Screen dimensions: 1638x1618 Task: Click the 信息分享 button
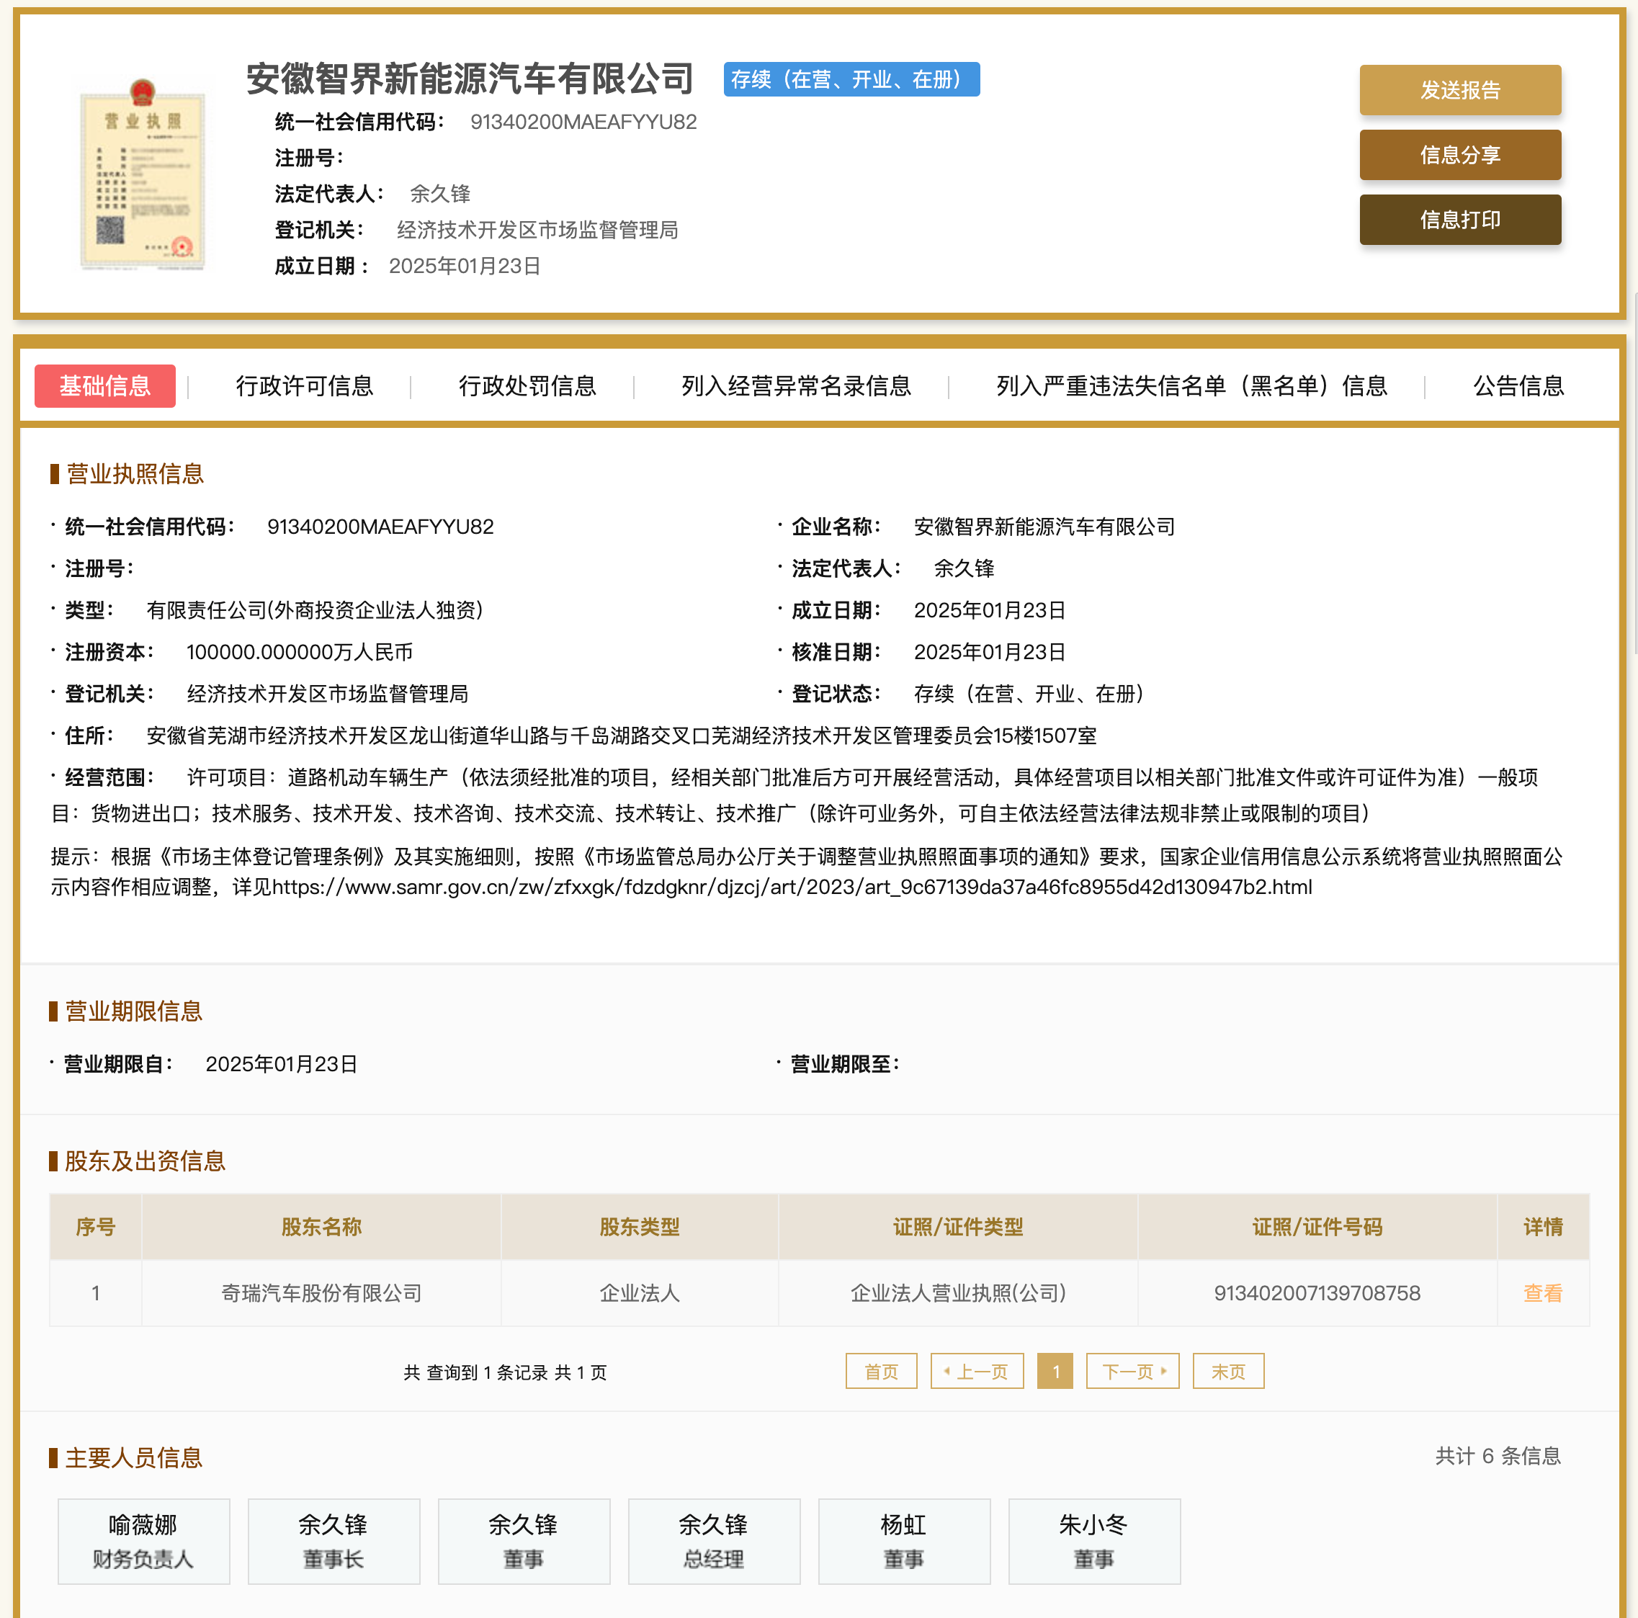pyautogui.click(x=1459, y=155)
